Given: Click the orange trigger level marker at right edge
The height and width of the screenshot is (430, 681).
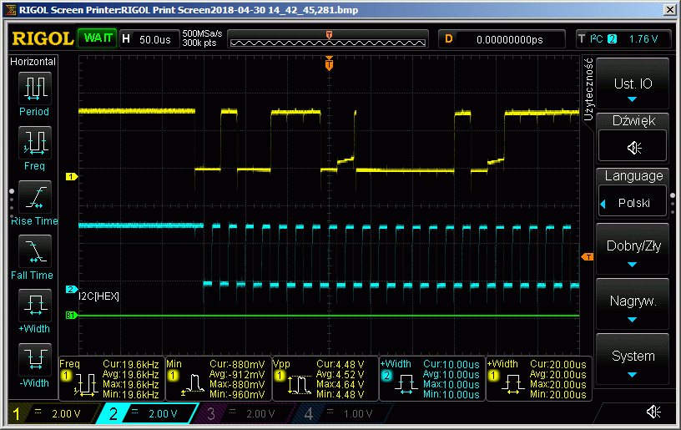Looking at the screenshot, I should (x=588, y=257).
